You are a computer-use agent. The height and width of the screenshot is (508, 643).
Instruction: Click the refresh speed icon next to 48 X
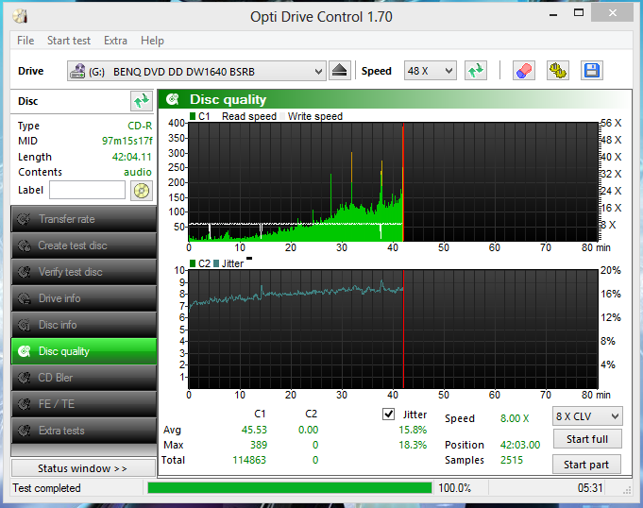click(476, 71)
